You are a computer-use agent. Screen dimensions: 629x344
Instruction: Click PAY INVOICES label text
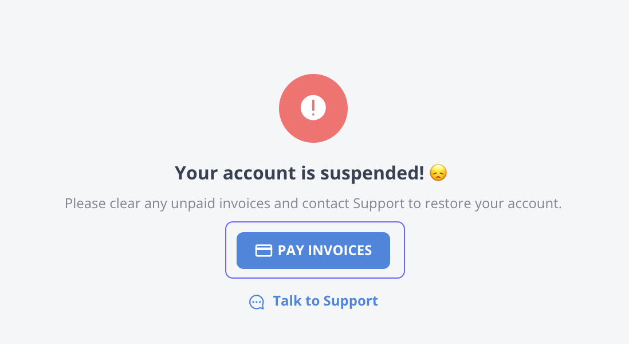coord(324,250)
